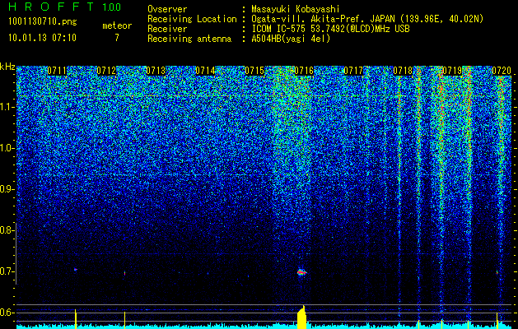Click the receiver ICOM IC-575 frequency text

[x=330, y=29]
